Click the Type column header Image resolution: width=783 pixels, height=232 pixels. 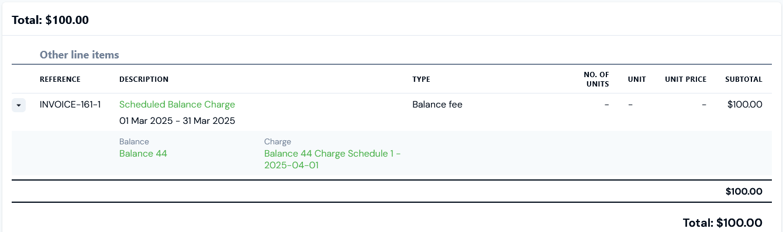(421, 79)
